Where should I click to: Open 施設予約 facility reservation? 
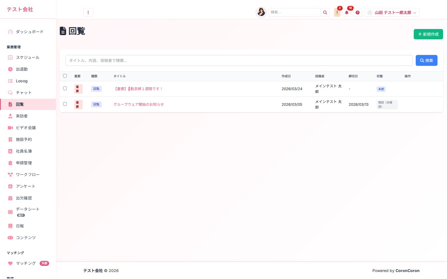(x=28, y=139)
